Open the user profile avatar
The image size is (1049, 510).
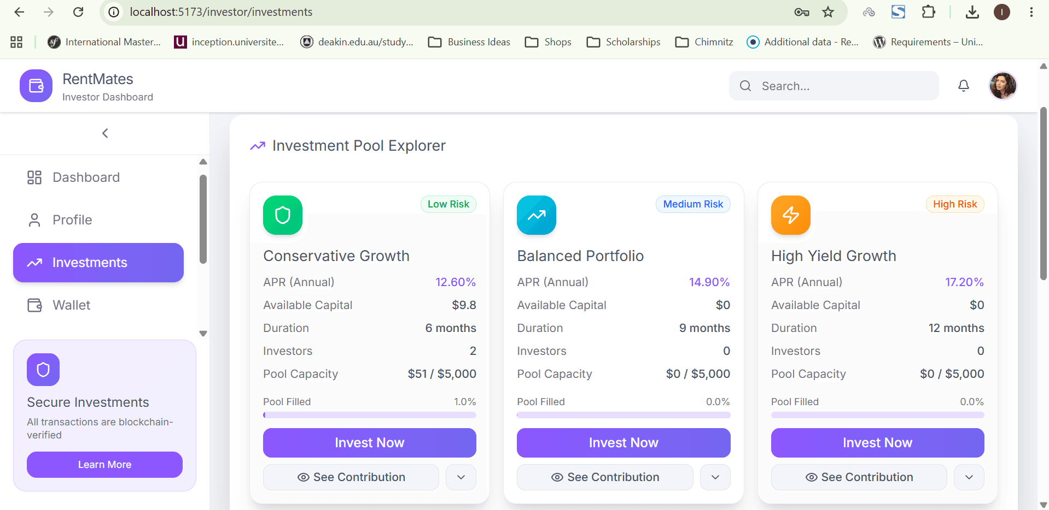tap(1003, 86)
